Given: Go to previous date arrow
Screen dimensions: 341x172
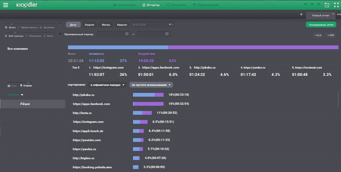Looking at the screenshot, I should tap(170, 24).
